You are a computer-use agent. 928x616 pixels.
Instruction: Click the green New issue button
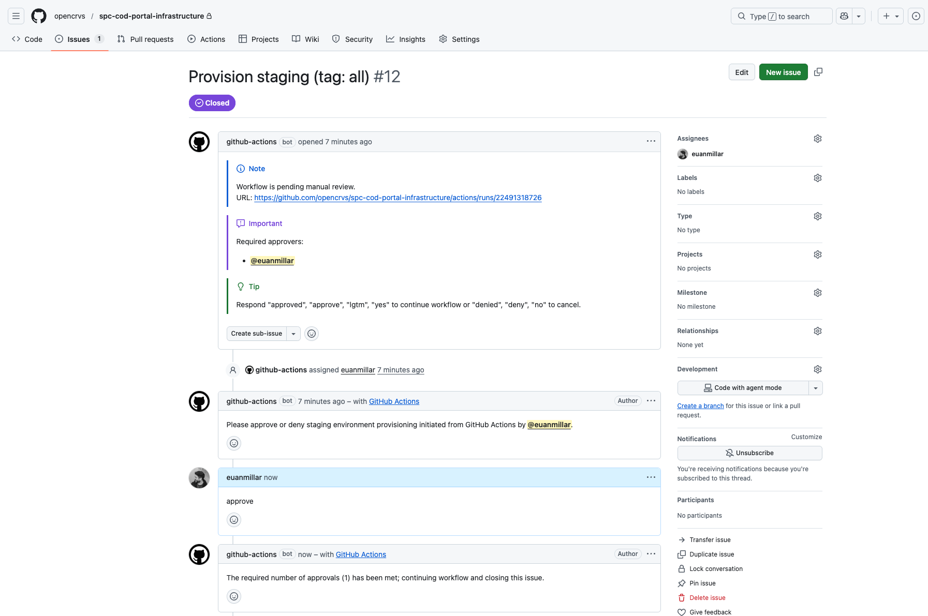pyautogui.click(x=783, y=72)
